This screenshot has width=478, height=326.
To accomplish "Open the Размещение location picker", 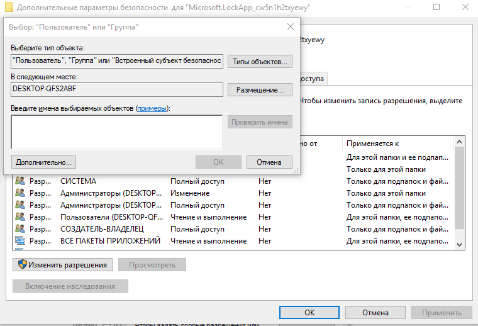I will [260, 89].
